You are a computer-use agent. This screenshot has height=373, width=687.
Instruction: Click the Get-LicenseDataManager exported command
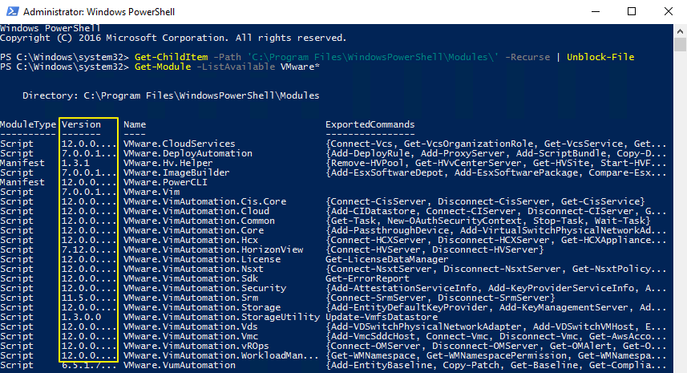pos(386,259)
